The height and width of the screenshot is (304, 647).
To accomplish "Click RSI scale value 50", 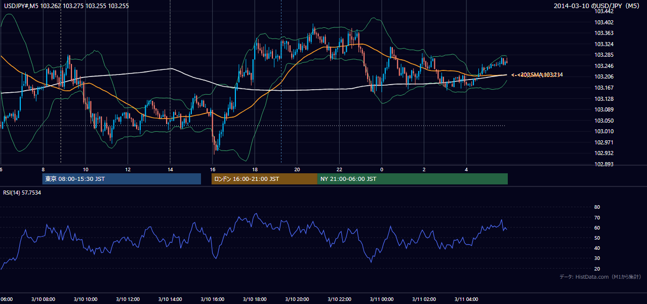I will [597, 238].
